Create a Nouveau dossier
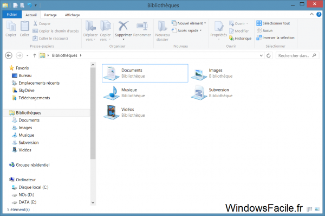 [x=162, y=30]
